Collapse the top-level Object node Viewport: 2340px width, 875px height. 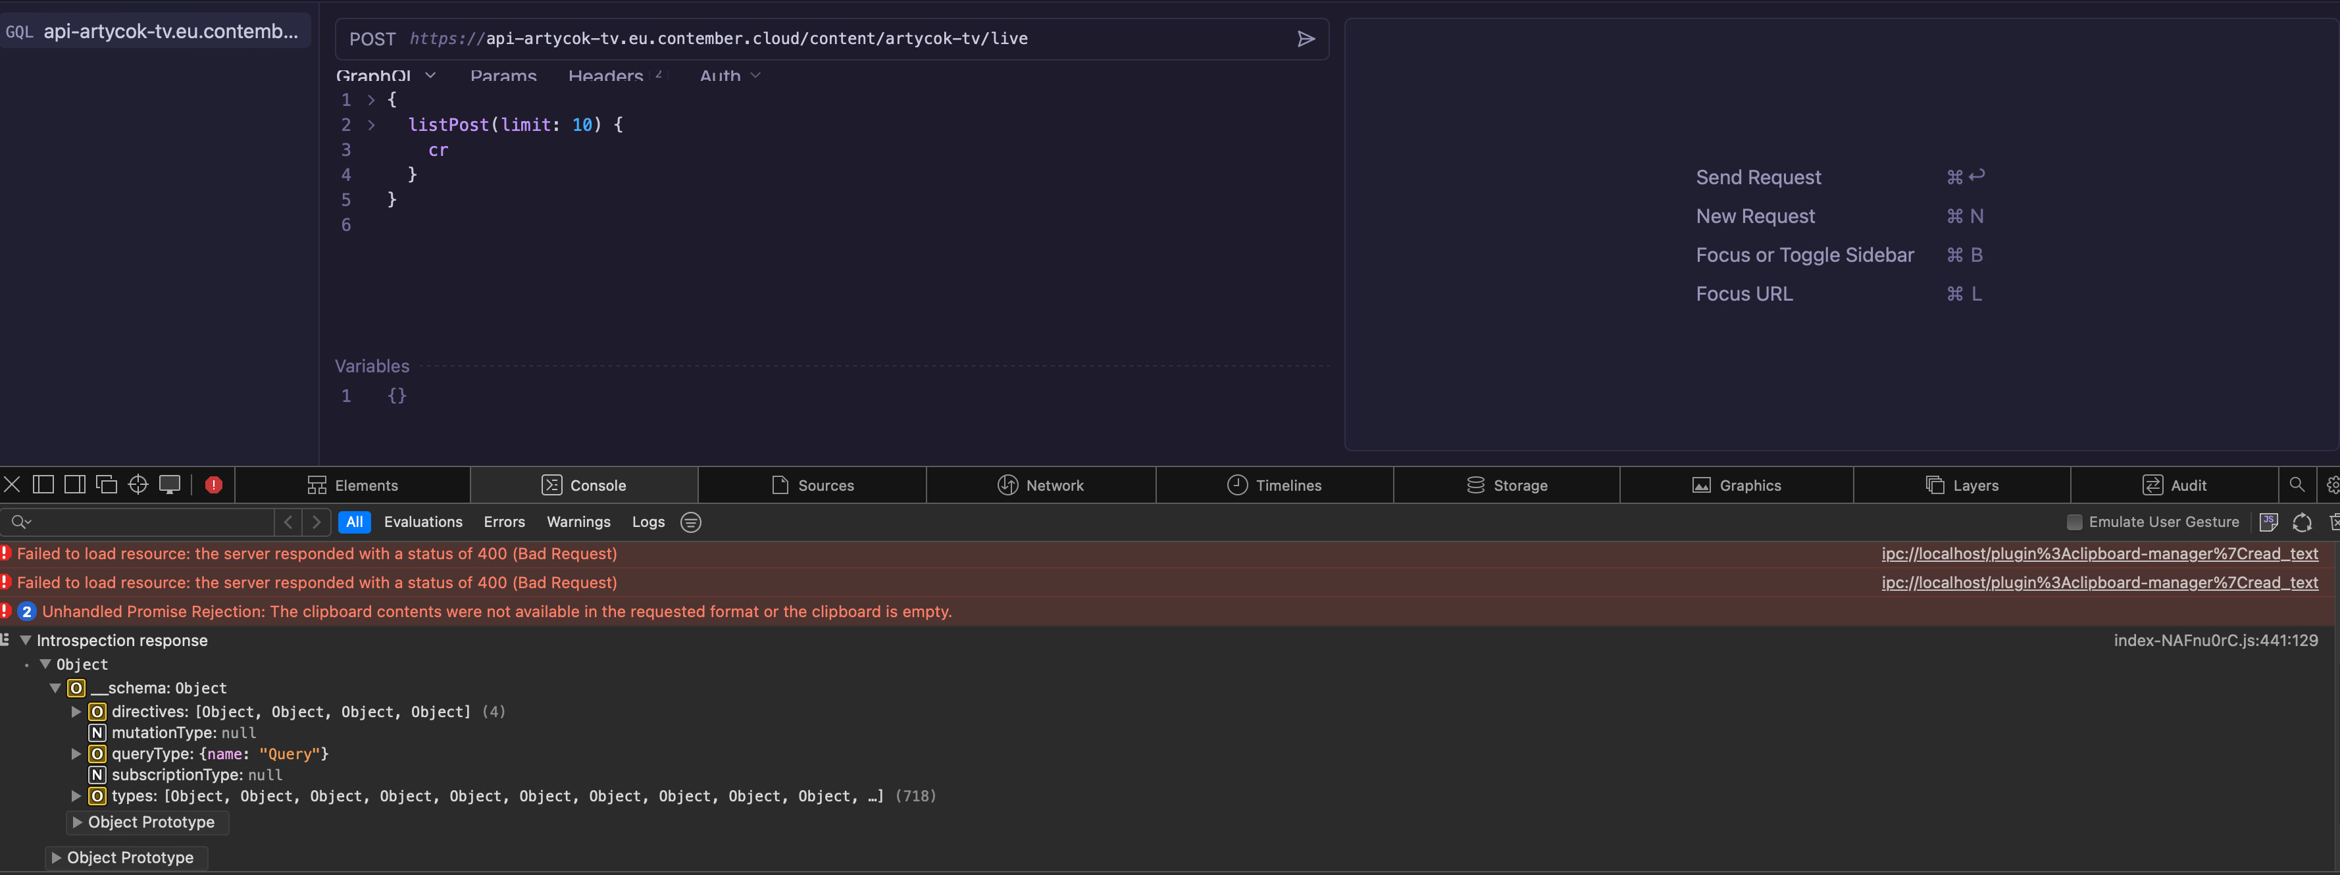(45, 664)
